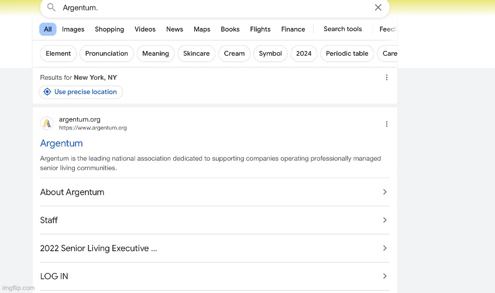Expand the LOG IN sitelink chevron
Image resolution: width=495 pixels, height=293 pixels.
(384, 277)
